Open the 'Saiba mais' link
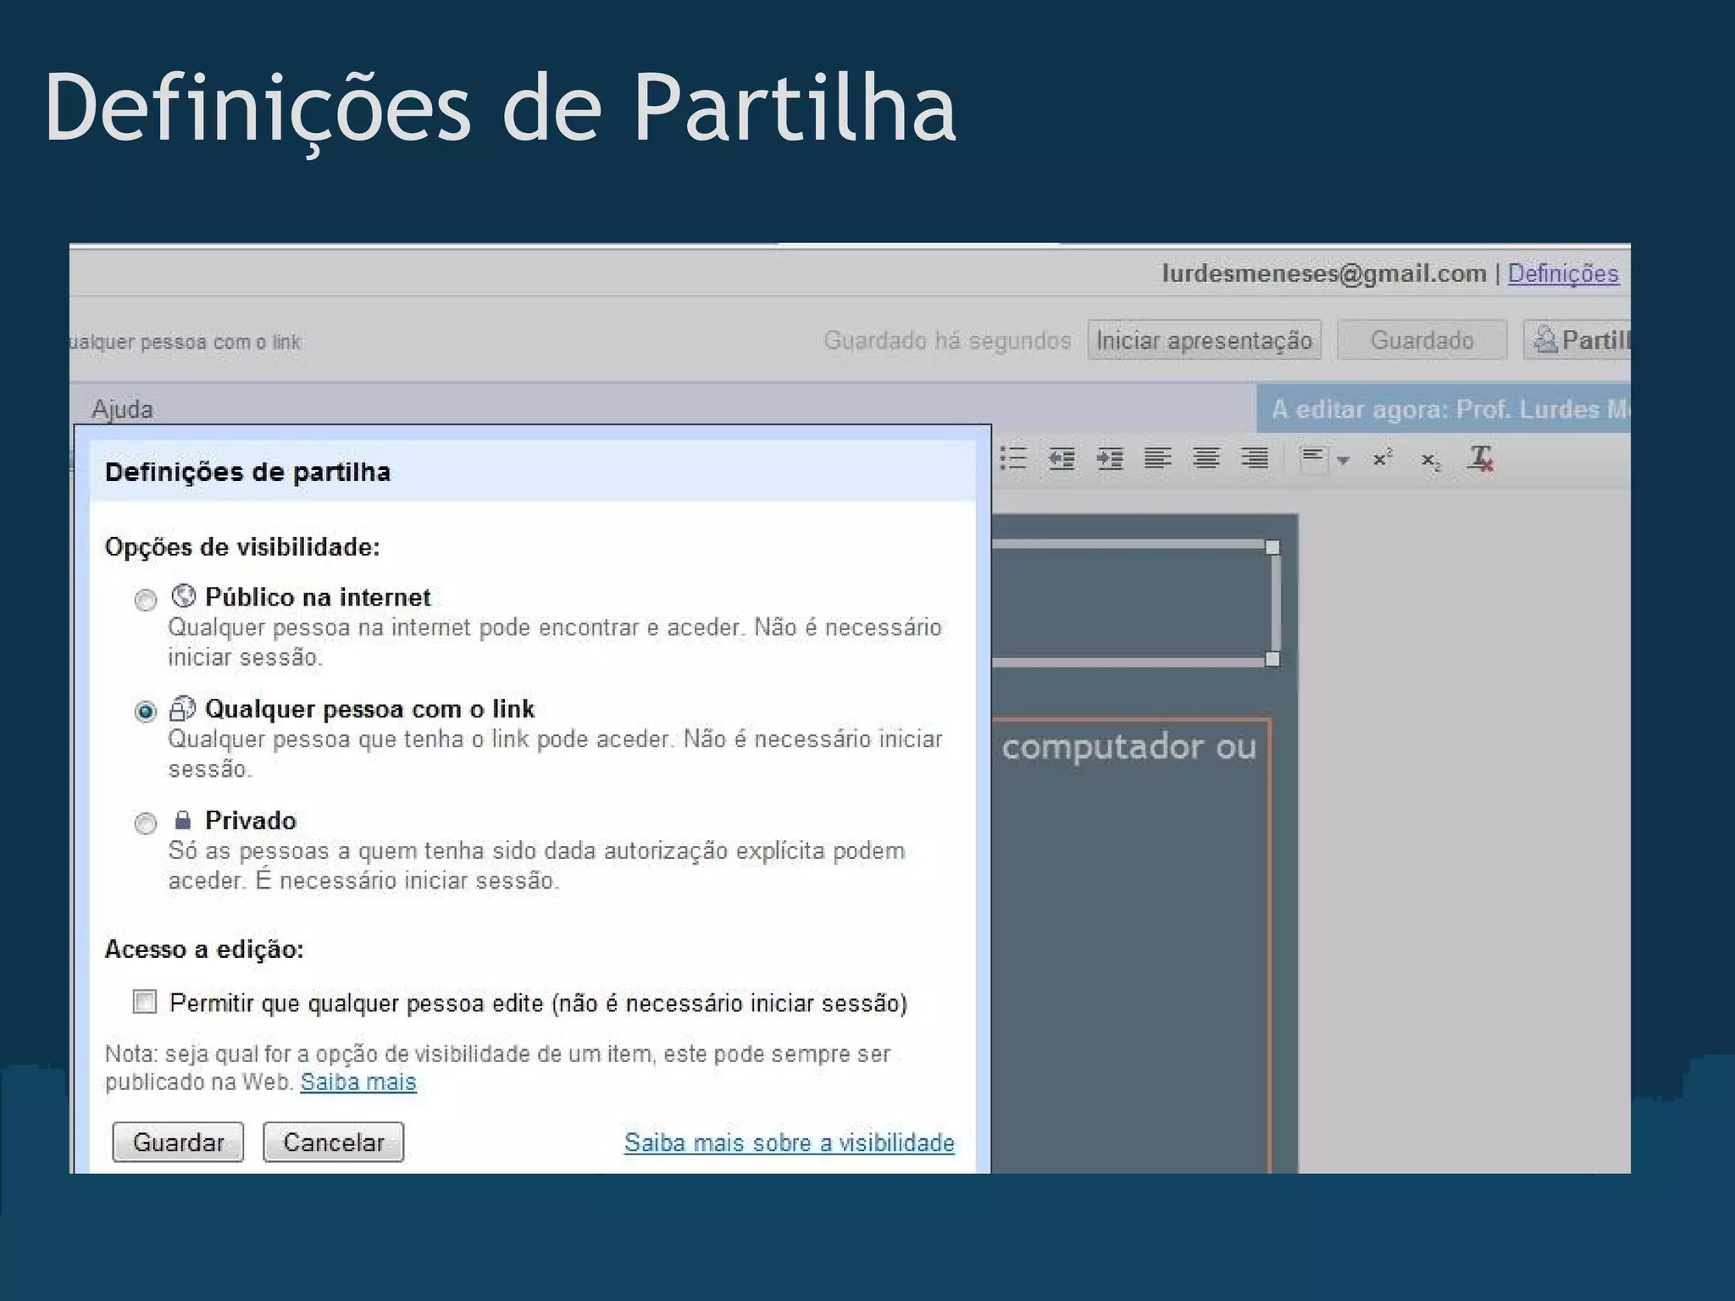This screenshot has height=1301, width=1735. [x=358, y=1082]
